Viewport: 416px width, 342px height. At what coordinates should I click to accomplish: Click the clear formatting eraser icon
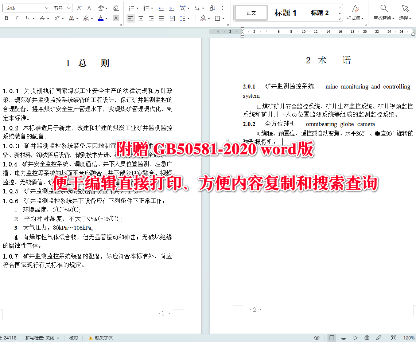[x=116, y=8]
